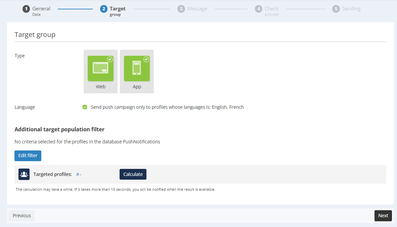Toggle the checkmark on the App tile
This screenshot has height=227, width=397.
[x=146, y=59]
